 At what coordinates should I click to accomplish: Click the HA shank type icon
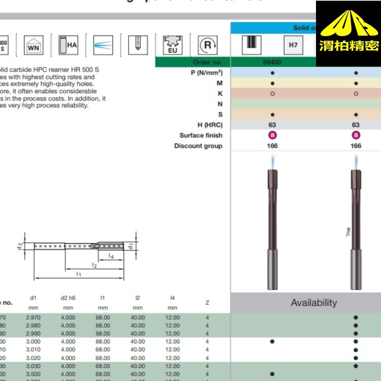pos(68,45)
